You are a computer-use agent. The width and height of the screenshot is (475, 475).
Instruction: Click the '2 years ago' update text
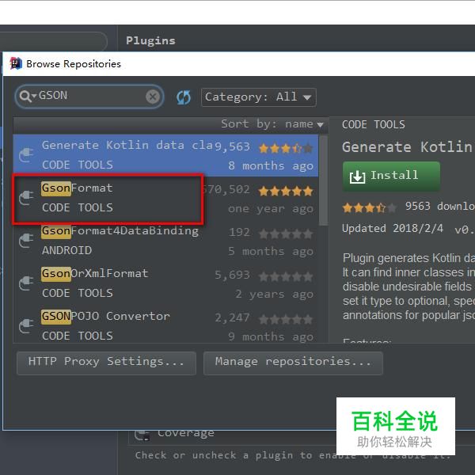click(x=275, y=294)
